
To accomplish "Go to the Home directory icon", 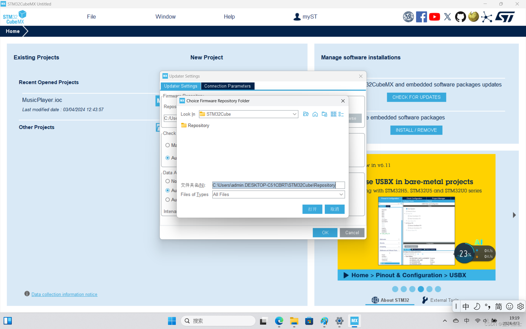I will (315, 114).
